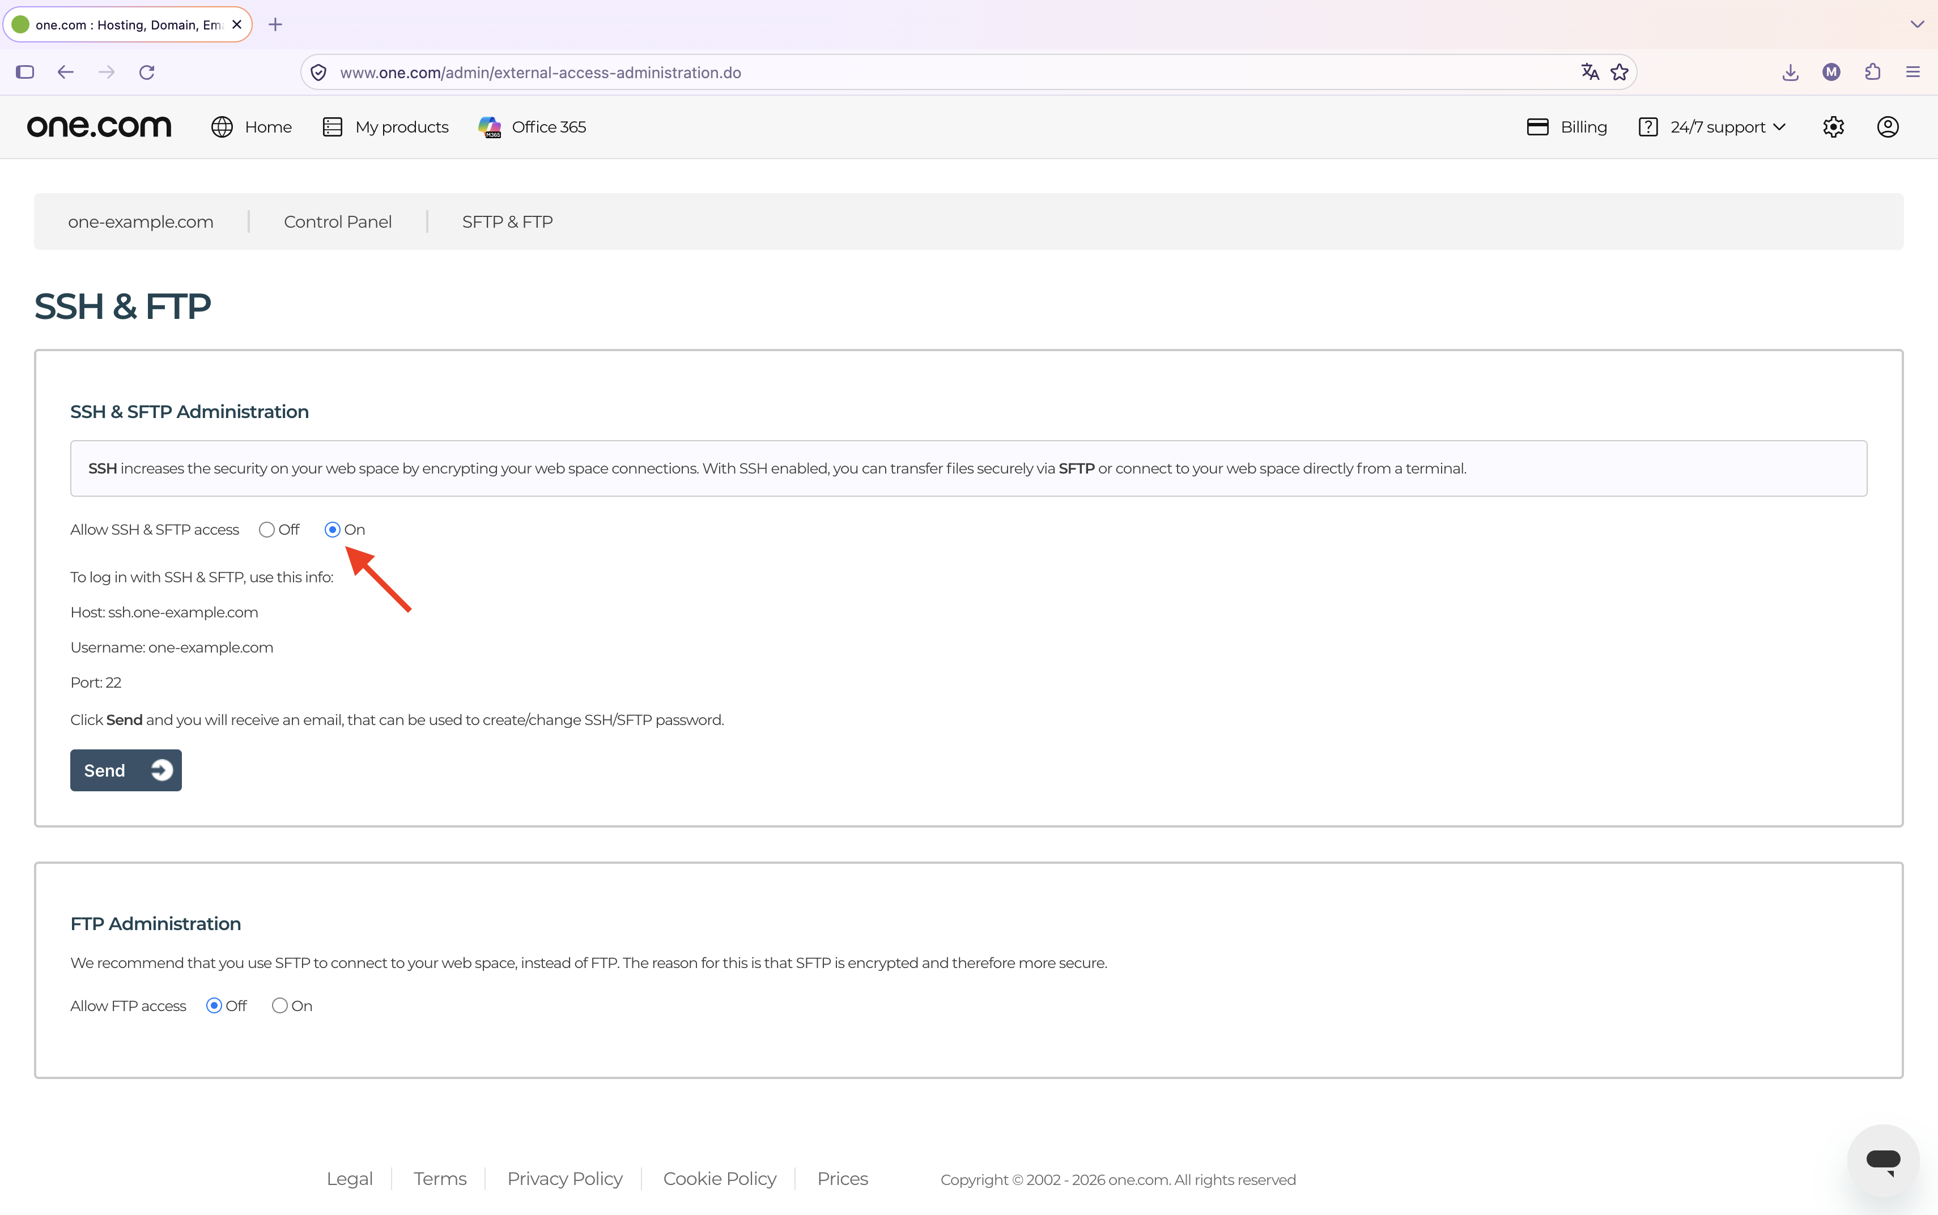Go to Billing section
Viewport: 1938px width, 1215px height.
(x=1567, y=127)
